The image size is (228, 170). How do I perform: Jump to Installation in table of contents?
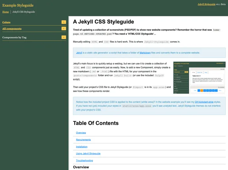click(82, 147)
